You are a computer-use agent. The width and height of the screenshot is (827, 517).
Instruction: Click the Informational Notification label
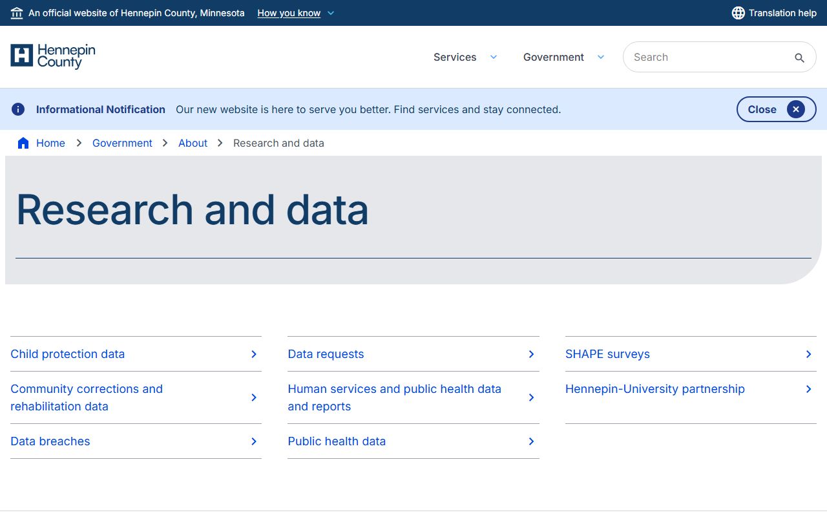[x=101, y=109]
